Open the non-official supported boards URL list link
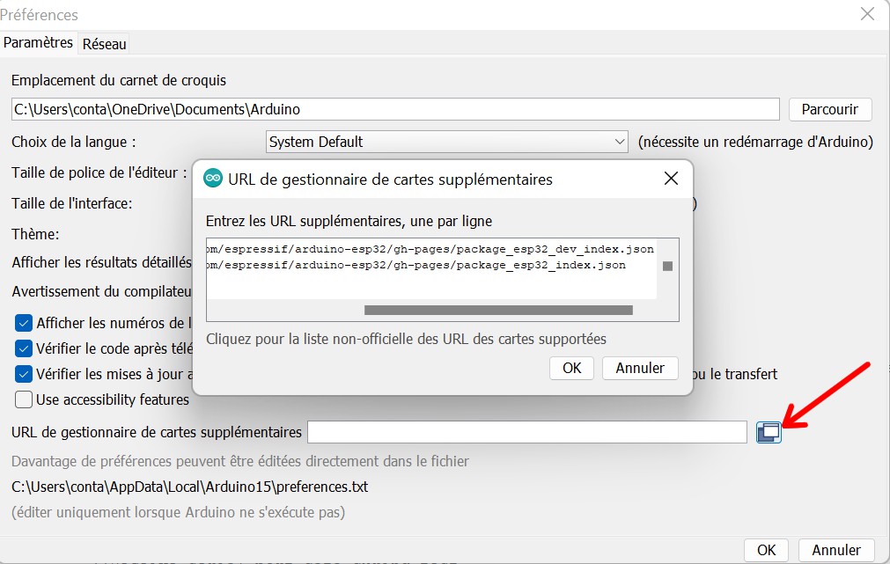 coord(407,340)
